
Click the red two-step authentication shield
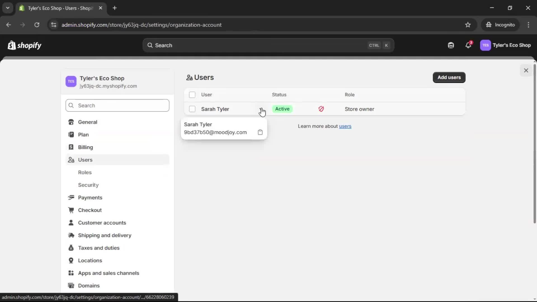coord(321,109)
